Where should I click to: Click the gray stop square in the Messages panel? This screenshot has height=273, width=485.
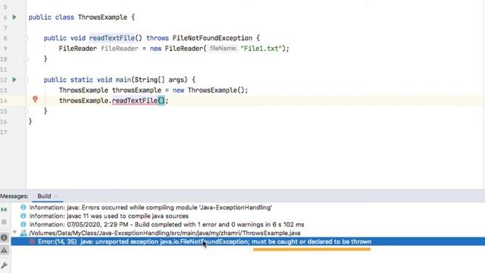(4, 222)
